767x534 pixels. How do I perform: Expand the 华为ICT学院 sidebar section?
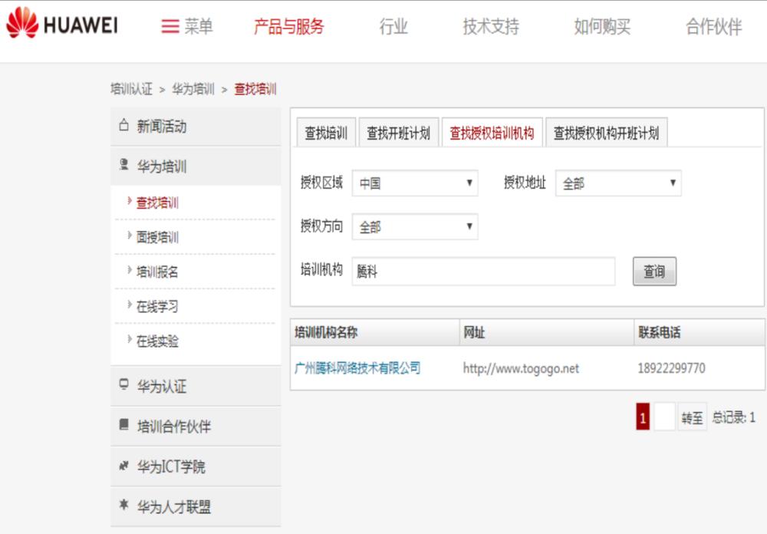(196, 466)
